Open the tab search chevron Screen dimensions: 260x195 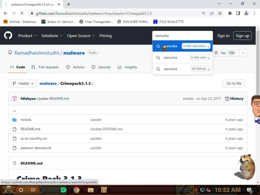click(219, 4)
